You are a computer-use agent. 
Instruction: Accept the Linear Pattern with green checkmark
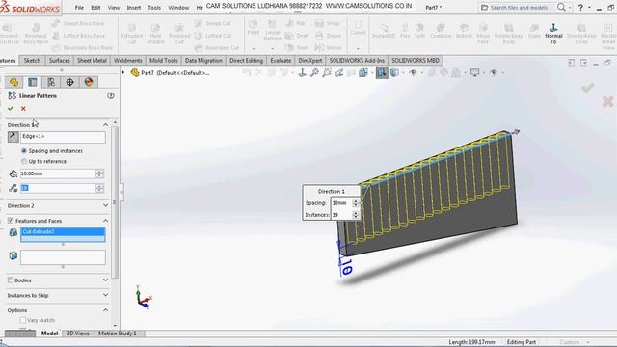tap(11, 108)
